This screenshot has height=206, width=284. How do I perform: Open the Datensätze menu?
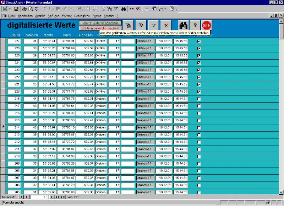click(x=82, y=16)
